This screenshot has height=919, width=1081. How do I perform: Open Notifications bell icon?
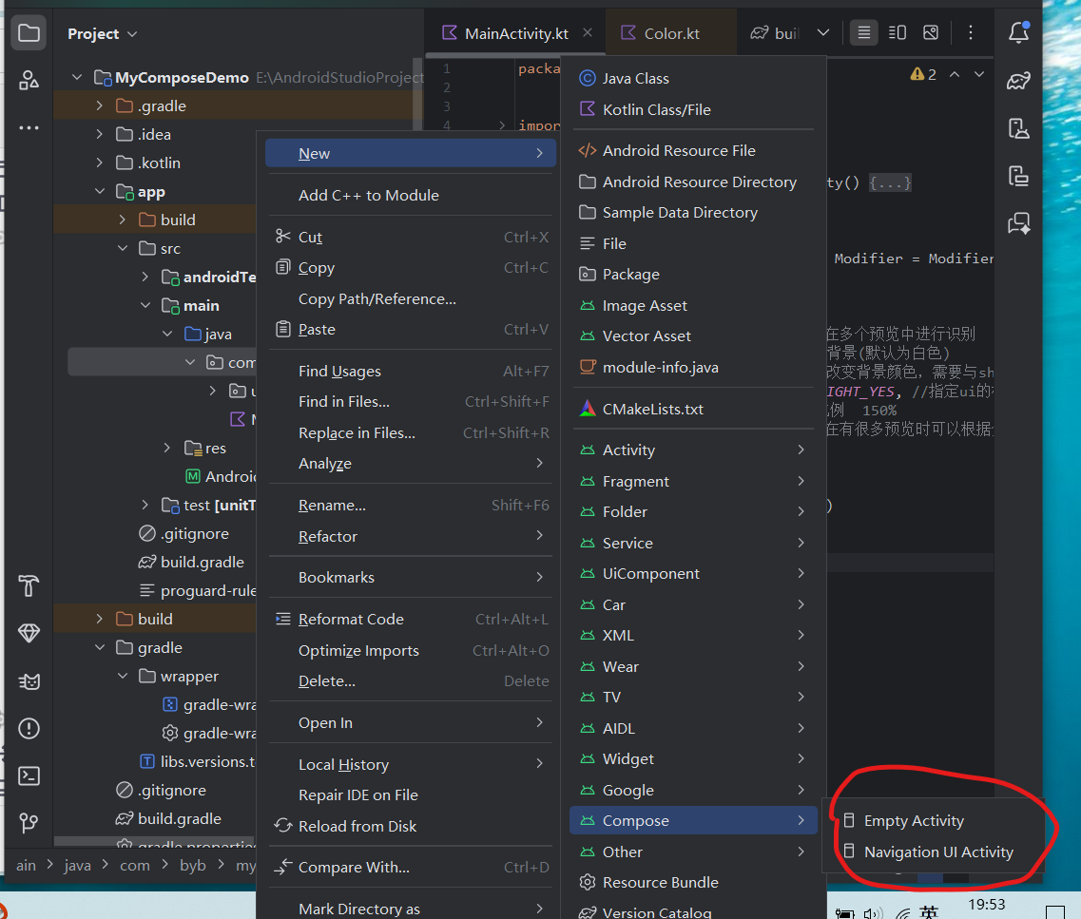point(1019,31)
